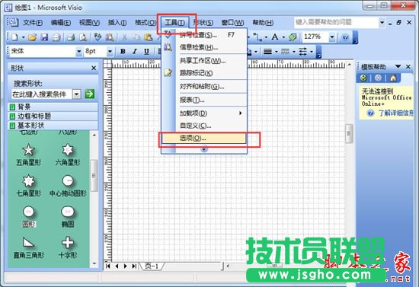Viewport: 419px width, 287px height.
Task: Toggle Bold formatting
Action: (x=123, y=51)
